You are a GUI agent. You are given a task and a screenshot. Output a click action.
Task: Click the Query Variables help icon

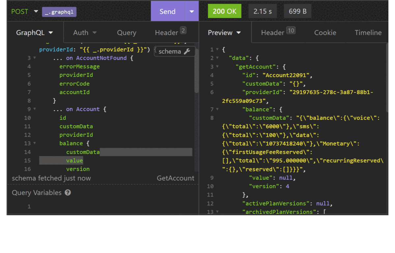click(68, 193)
